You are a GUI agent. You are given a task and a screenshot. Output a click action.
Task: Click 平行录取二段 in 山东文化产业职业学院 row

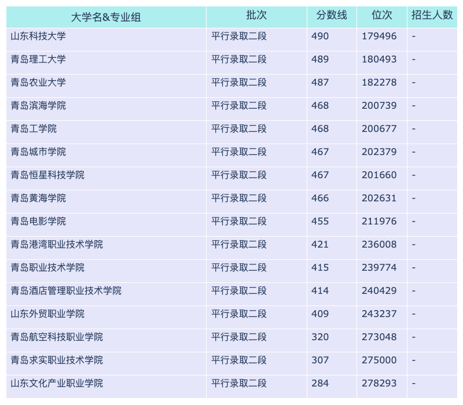click(239, 383)
